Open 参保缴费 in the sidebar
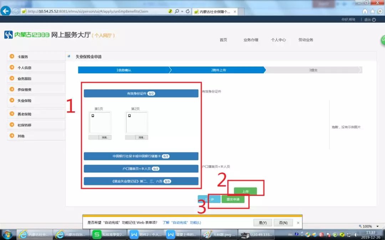The height and width of the screenshot is (240, 385). tap(36, 90)
